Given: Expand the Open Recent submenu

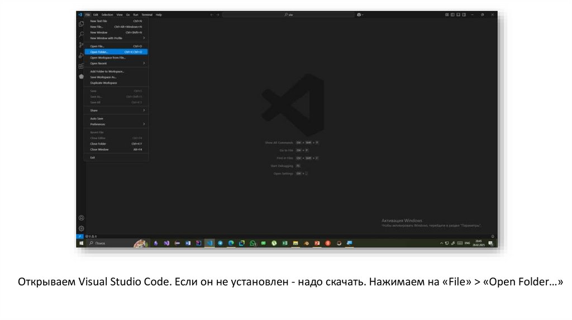Looking at the screenshot, I should tap(116, 64).
